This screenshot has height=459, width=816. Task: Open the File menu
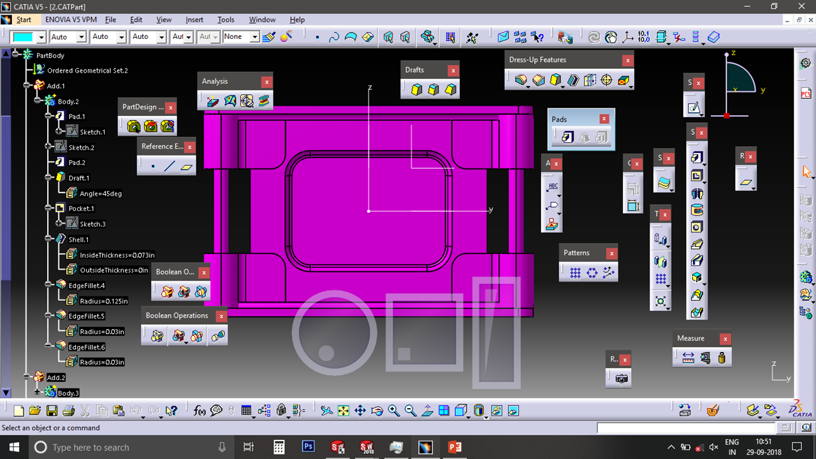110,20
